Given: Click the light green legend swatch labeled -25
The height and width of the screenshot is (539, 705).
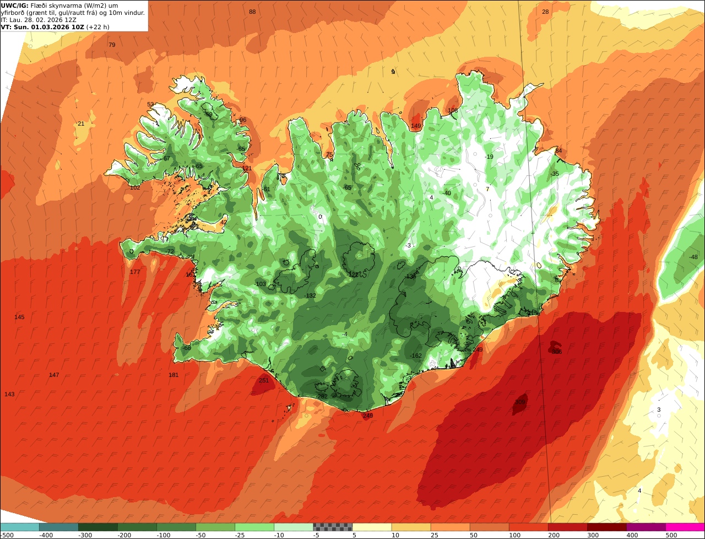Looking at the screenshot, I should pos(254,527).
